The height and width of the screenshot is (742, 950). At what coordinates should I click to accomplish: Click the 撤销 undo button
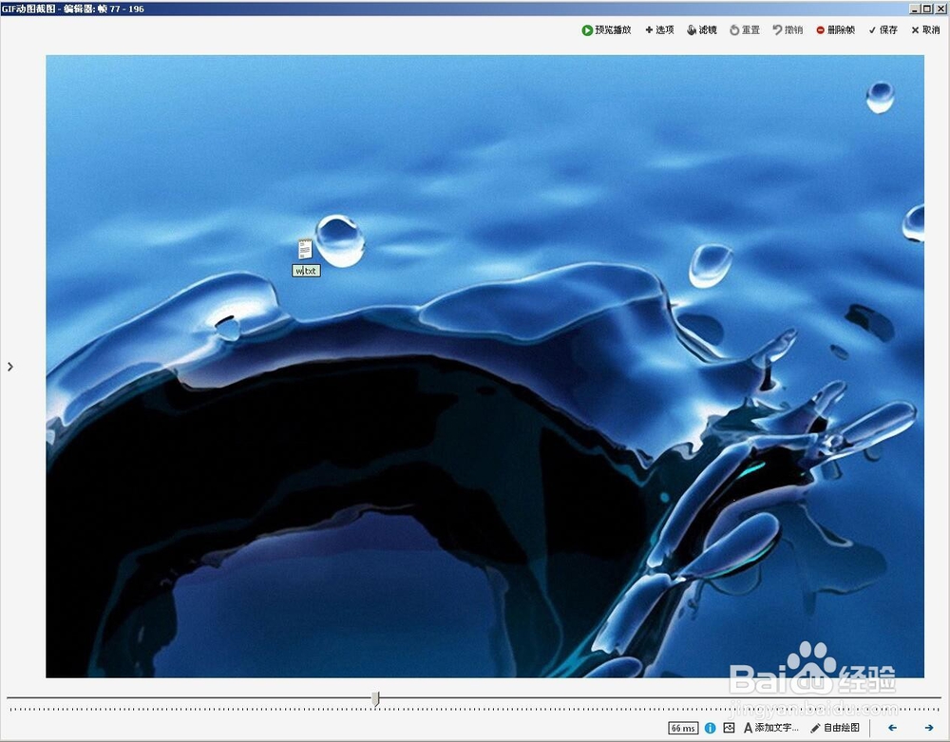click(x=788, y=29)
